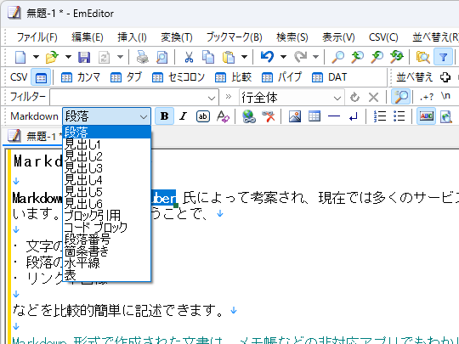Screen dimensions: 459x344
Task: Refresh the filter with circular arrow
Action: click(x=354, y=97)
